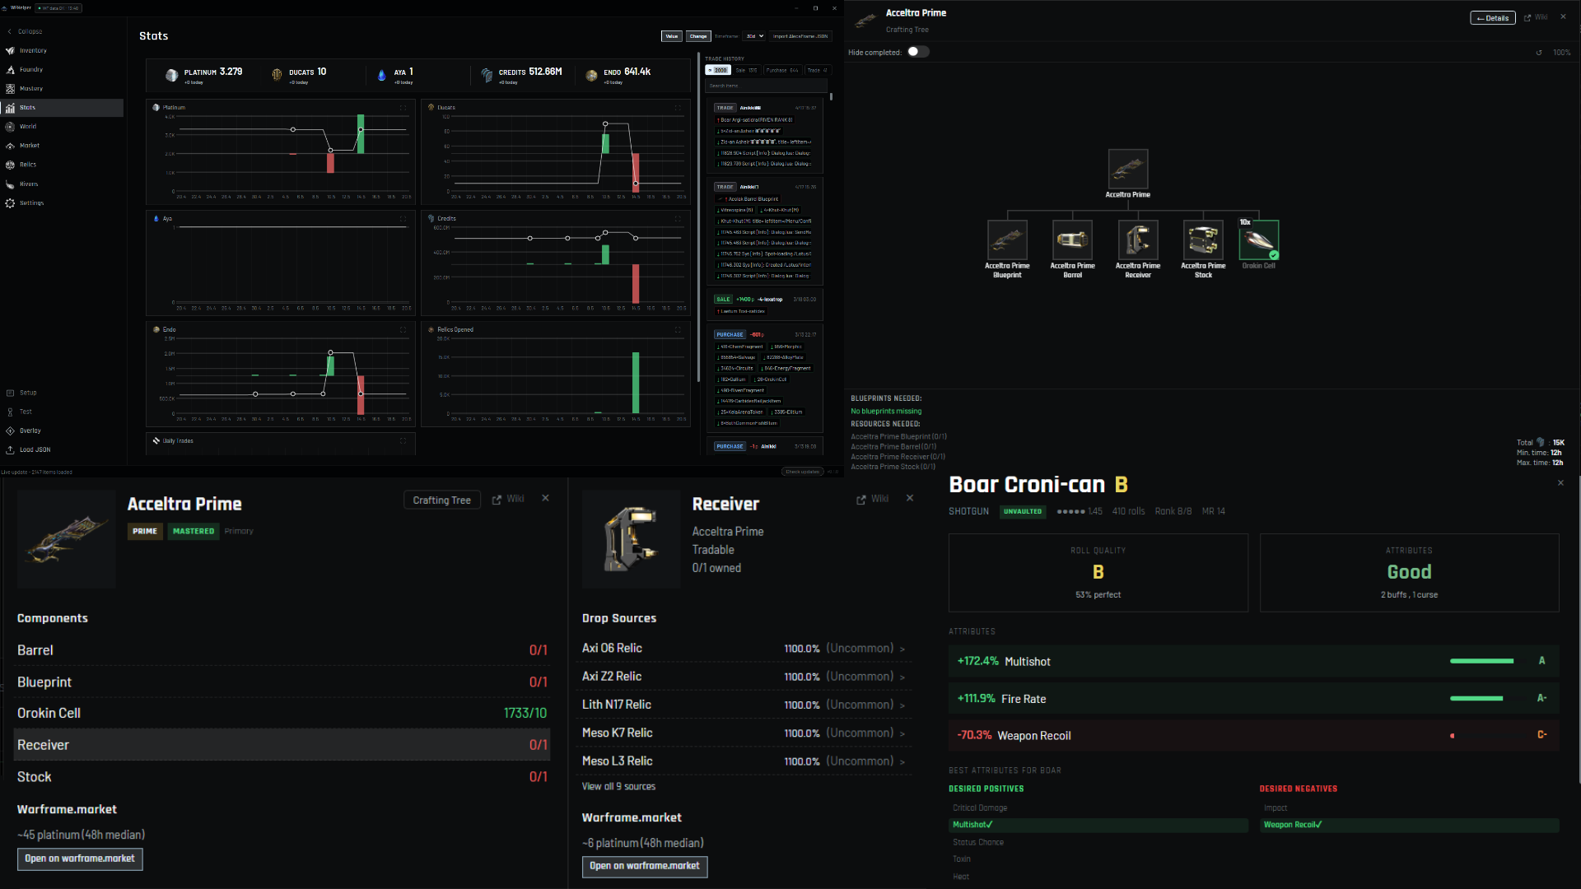This screenshot has width=1581, height=889.
Task: Expand the Meso K7 Relic drop source
Action: click(744, 733)
